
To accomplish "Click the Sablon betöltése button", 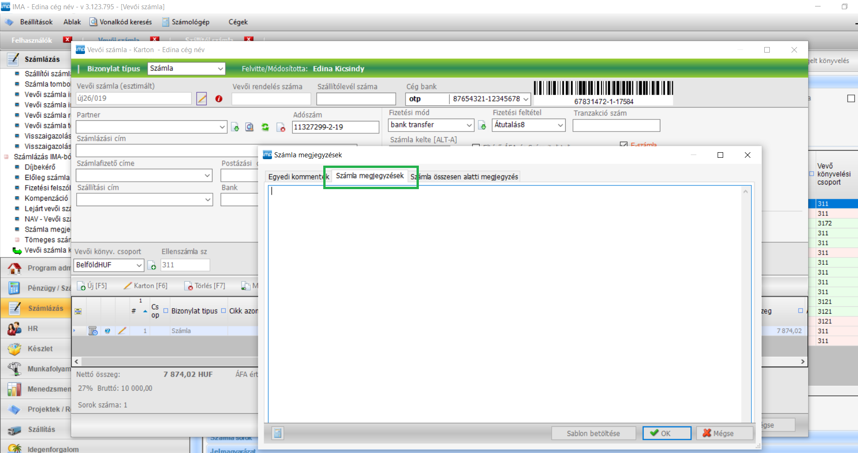I will tap(593, 433).
